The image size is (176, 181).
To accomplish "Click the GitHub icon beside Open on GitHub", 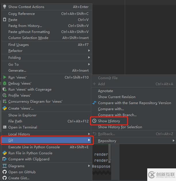I will 5,172.
